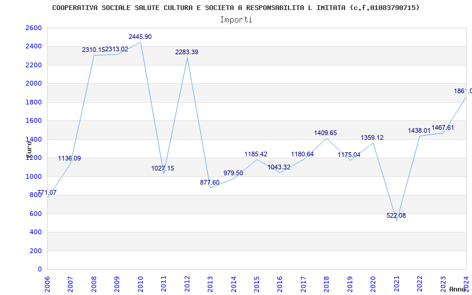Select the 877.60 data label

pos(209,182)
